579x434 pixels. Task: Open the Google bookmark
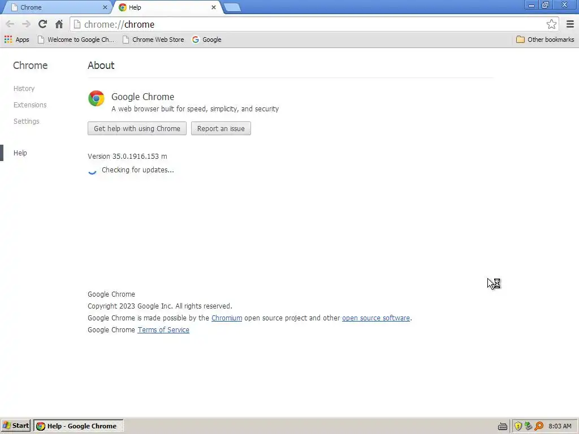(x=207, y=40)
